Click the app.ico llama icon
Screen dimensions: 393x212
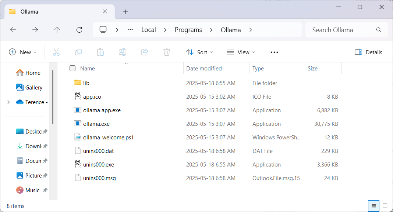point(78,96)
